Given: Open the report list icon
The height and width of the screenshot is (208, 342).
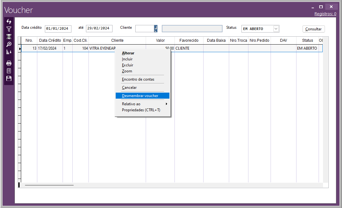Looking at the screenshot, I should click(9, 71).
